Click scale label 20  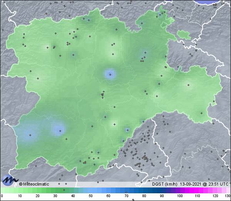[38, 196]
